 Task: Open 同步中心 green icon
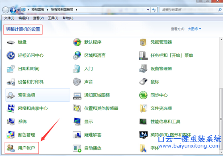click(x=143, y=95)
